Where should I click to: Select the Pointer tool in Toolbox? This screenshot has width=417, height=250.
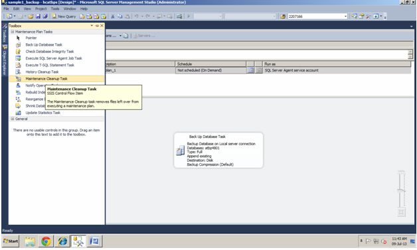[x=31, y=38]
